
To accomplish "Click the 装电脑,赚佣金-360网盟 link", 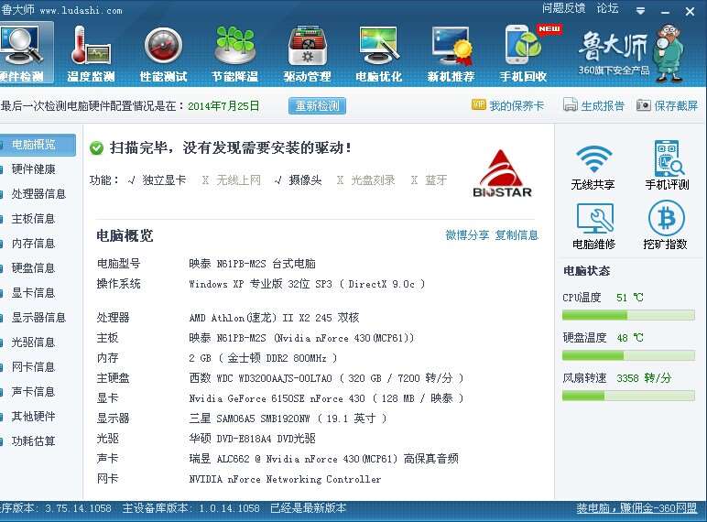I will (x=636, y=508).
